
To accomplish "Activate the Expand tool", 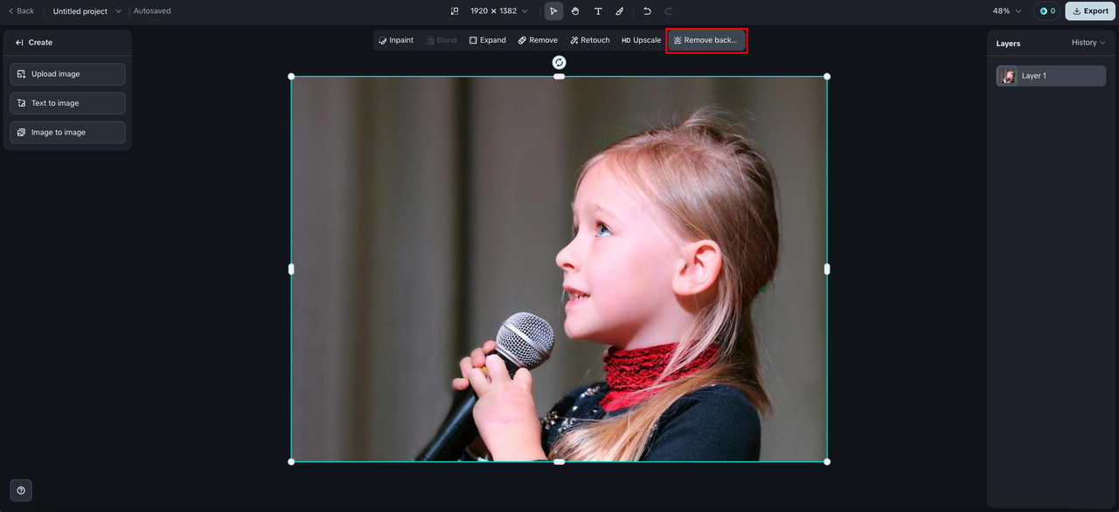I will point(487,40).
